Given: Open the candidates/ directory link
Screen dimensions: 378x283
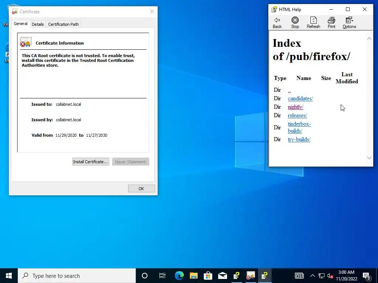Looking at the screenshot, I should [300, 98].
